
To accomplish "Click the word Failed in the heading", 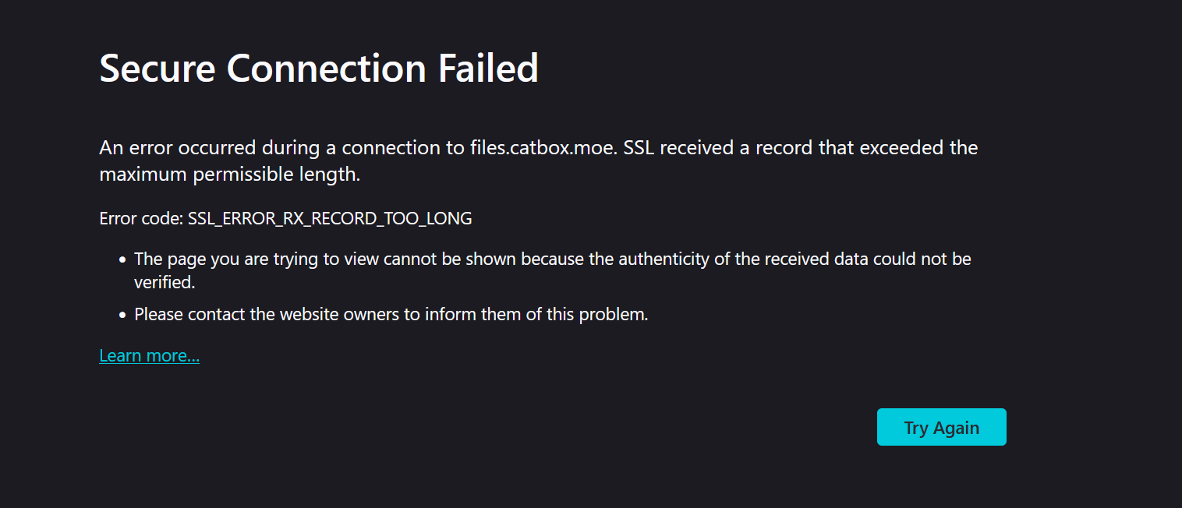I will click(x=488, y=69).
